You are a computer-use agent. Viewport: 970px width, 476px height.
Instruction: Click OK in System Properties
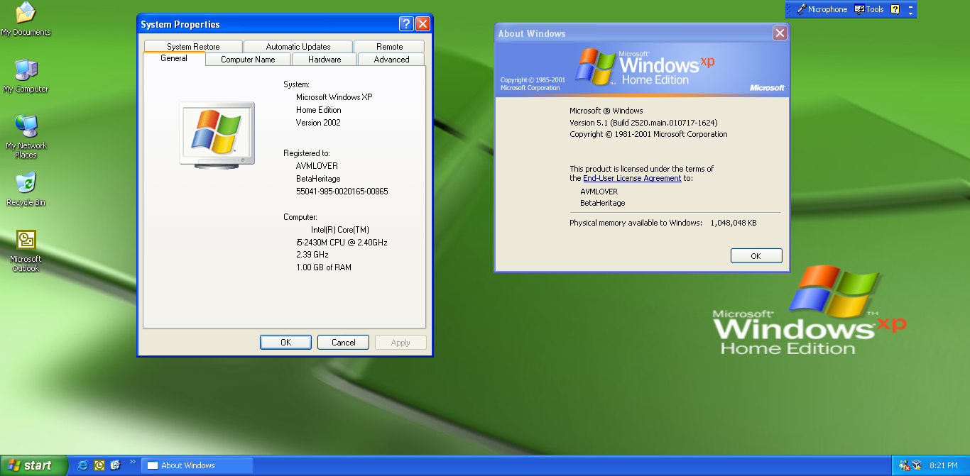[x=285, y=343]
